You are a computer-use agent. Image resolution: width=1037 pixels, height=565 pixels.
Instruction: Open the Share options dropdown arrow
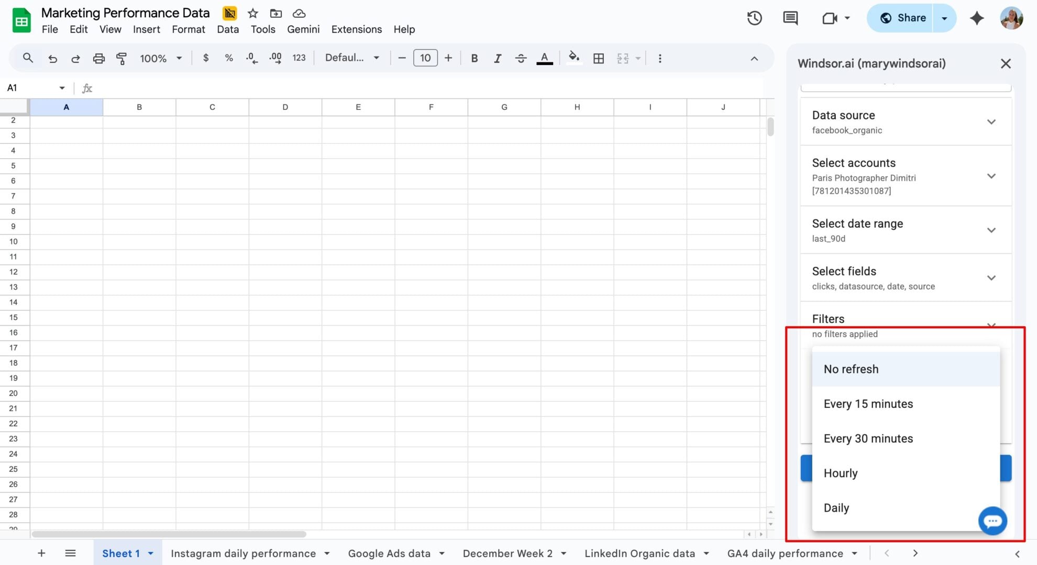click(944, 18)
